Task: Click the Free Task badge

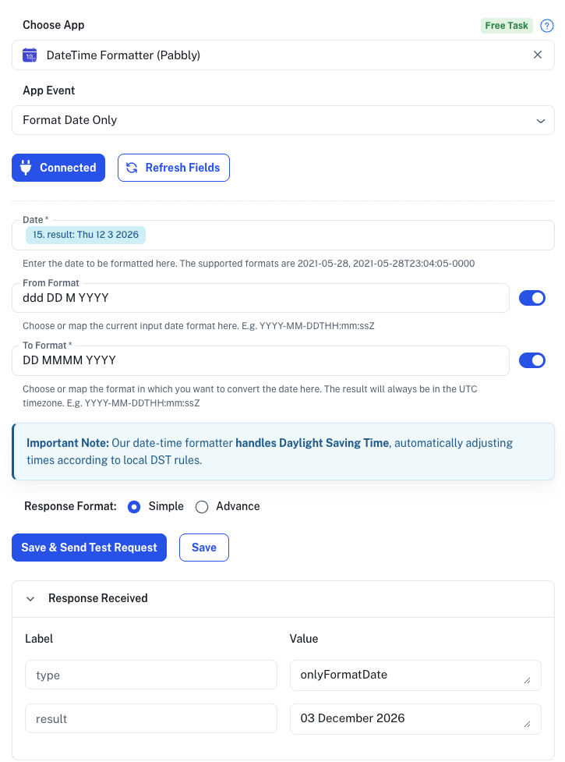Action: pyautogui.click(x=507, y=26)
